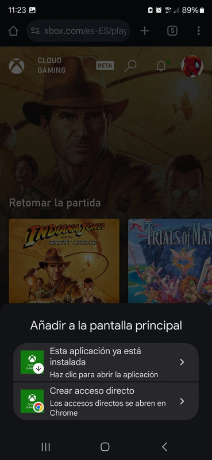The height and width of the screenshot is (460, 212).
Task: Tap the URL address bar
Action: 78,31
